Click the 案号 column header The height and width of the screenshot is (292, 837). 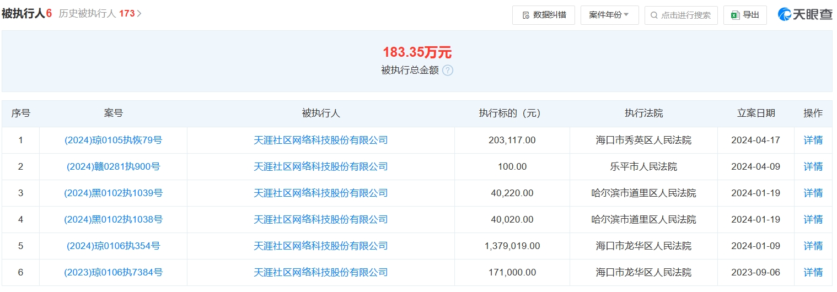point(113,113)
